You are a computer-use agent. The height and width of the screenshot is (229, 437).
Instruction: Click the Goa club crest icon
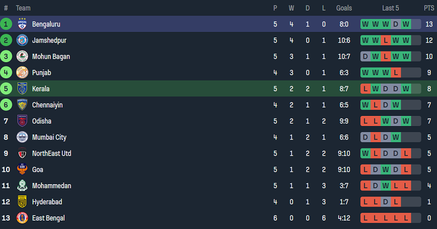tap(22, 170)
